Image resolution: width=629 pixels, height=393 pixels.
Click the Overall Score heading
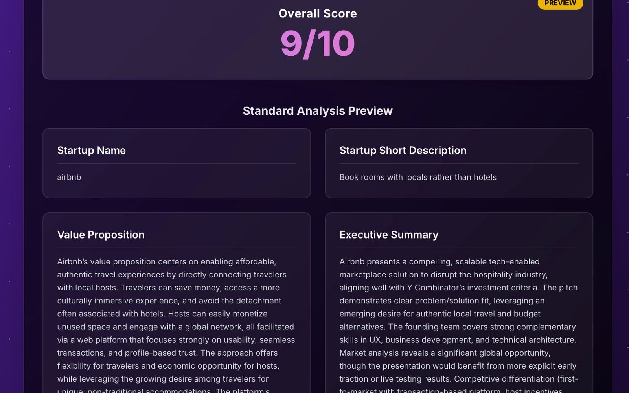tap(317, 13)
